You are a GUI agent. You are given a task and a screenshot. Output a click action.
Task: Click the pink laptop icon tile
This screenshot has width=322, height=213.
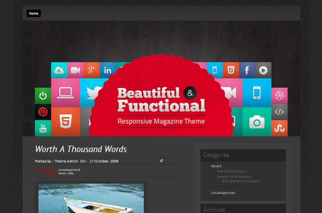pos(65,92)
